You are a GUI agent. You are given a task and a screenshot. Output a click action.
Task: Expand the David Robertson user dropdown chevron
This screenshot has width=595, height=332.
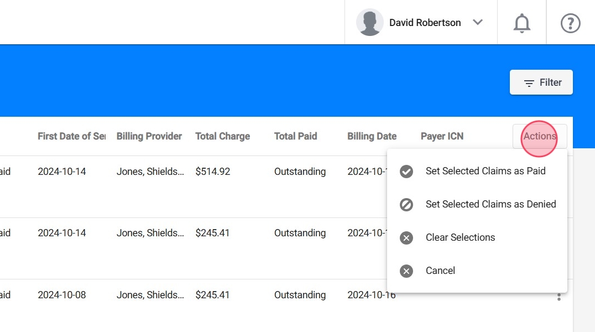pyautogui.click(x=478, y=23)
